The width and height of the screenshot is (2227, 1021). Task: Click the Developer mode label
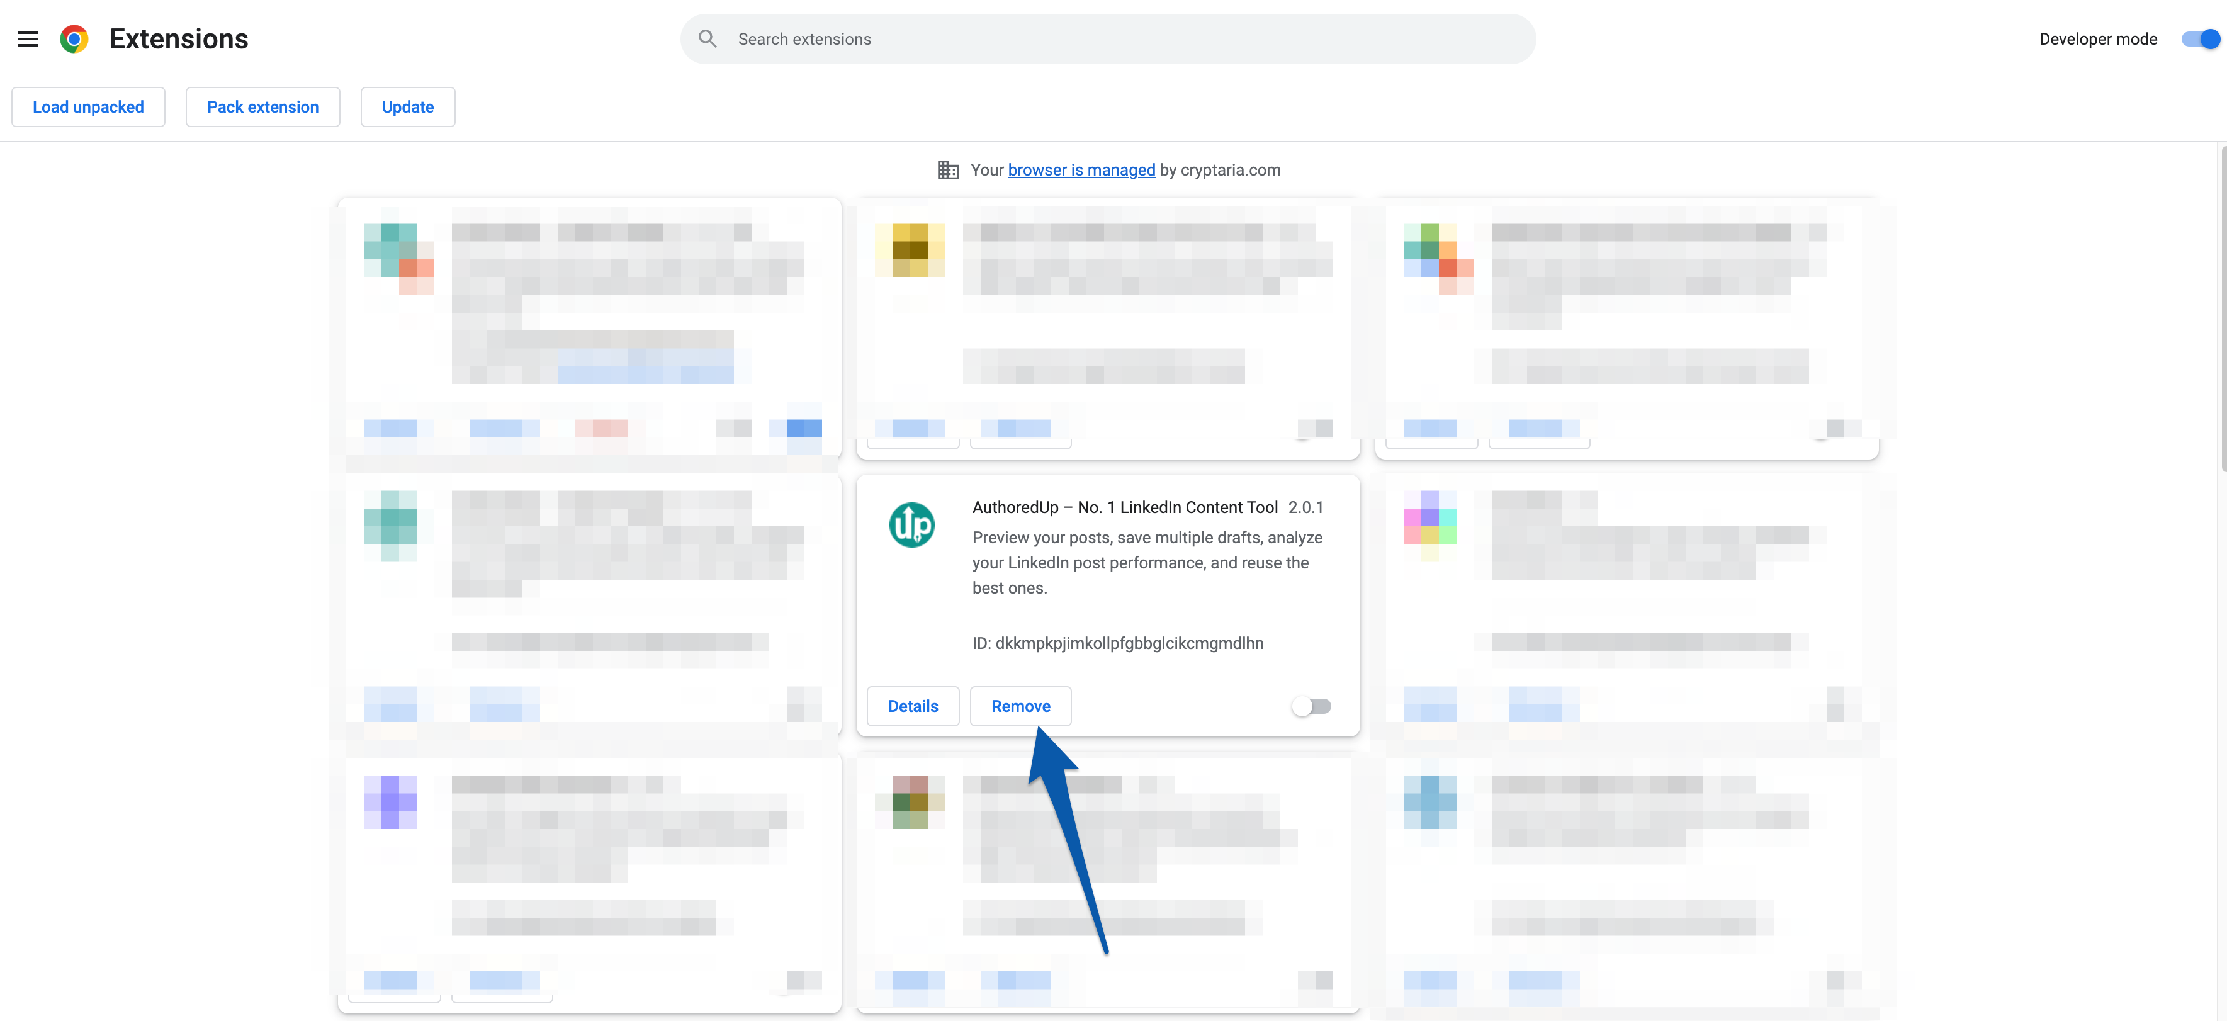tap(2097, 39)
